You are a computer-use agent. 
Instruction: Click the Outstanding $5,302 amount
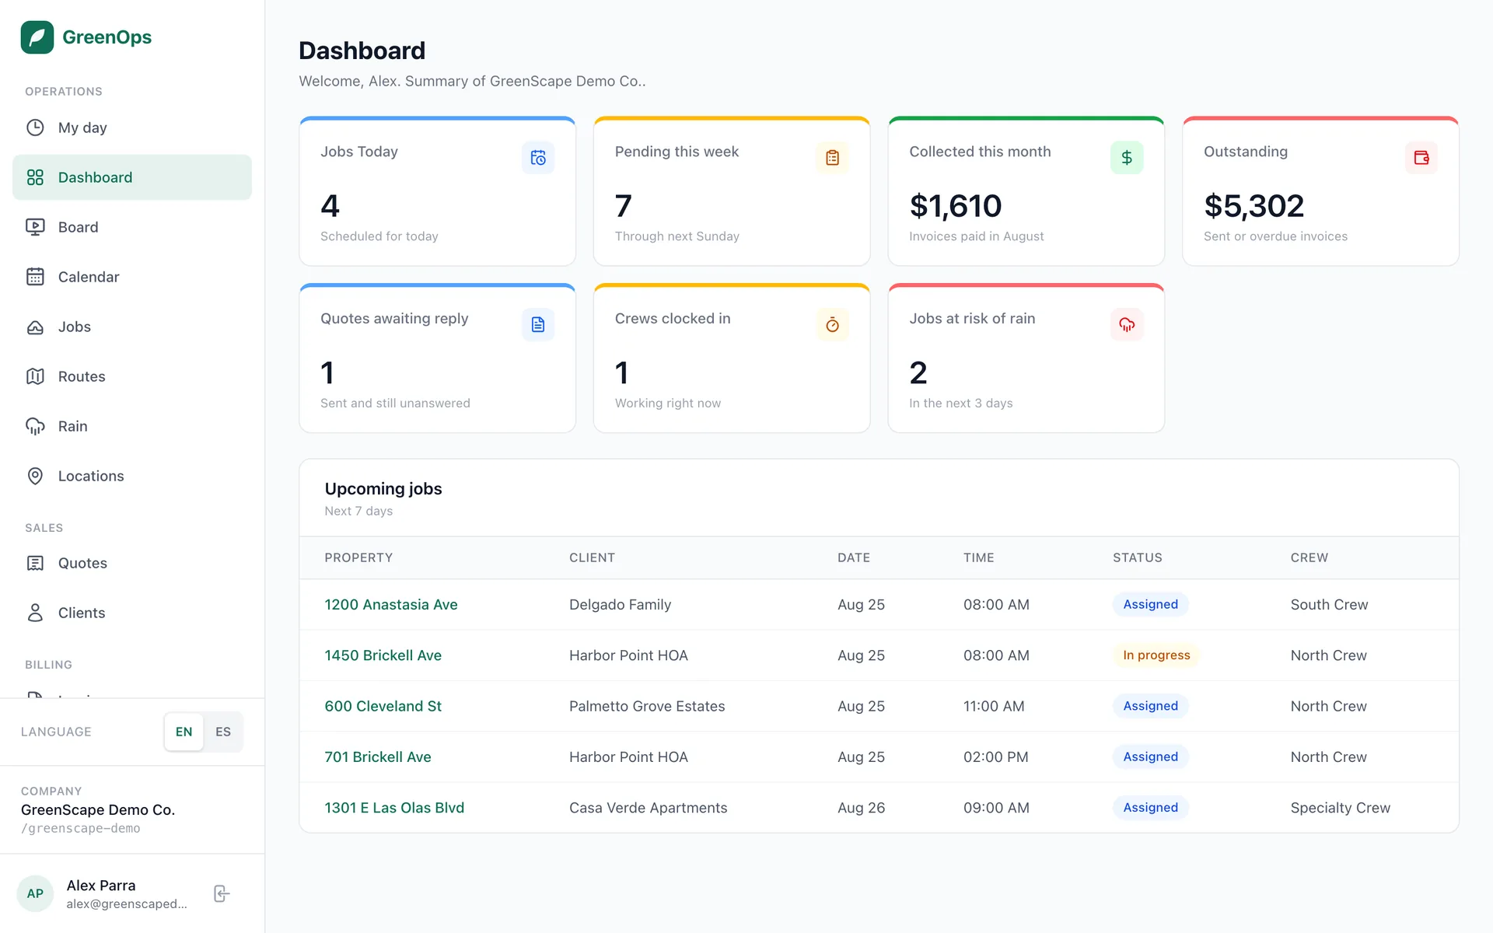click(1253, 206)
